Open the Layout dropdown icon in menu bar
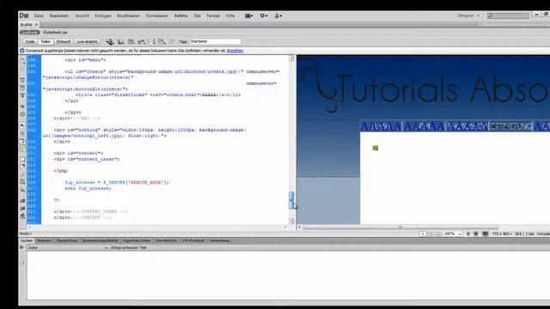The height and width of the screenshot is (309, 550). coord(248,15)
